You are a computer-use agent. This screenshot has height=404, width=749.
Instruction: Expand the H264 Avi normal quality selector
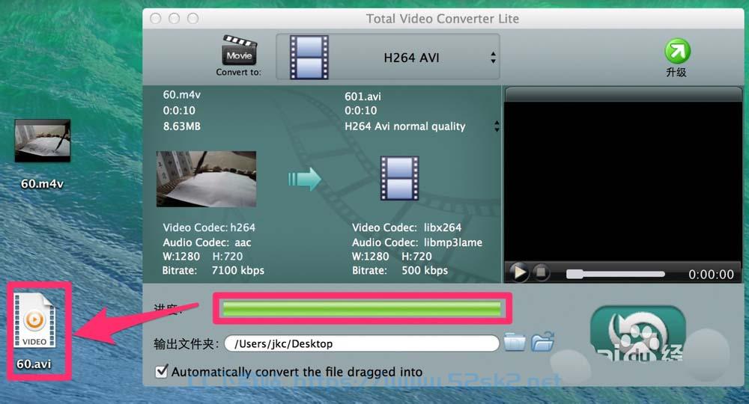[x=497, y=126]
